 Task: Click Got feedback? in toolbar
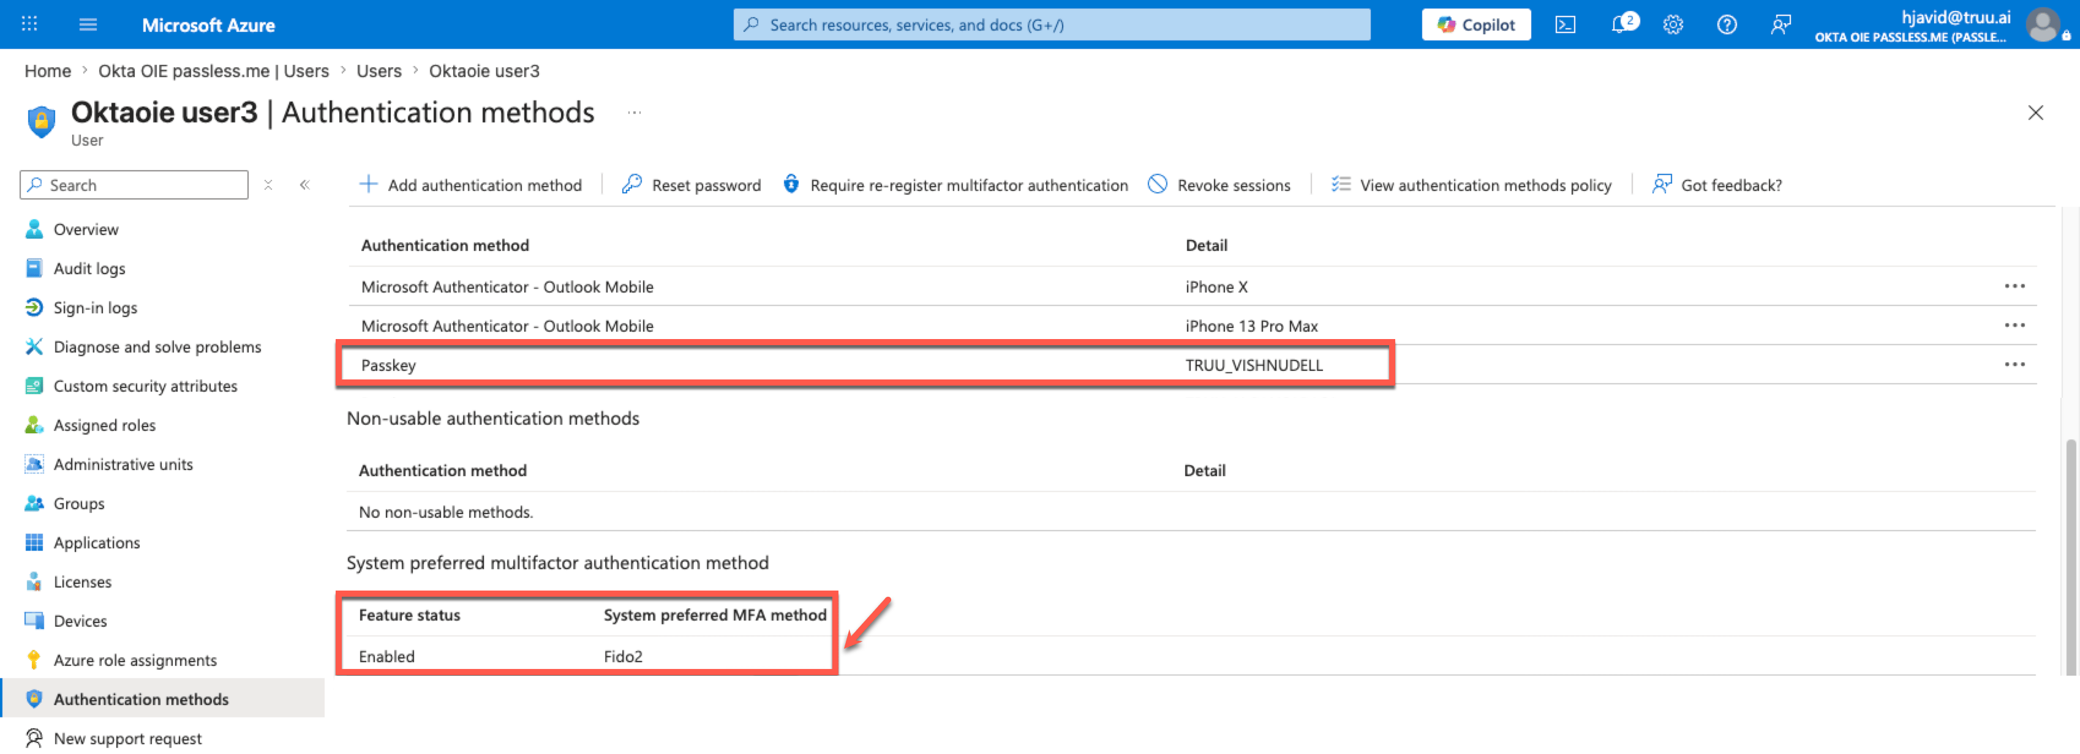[1717, 185]
